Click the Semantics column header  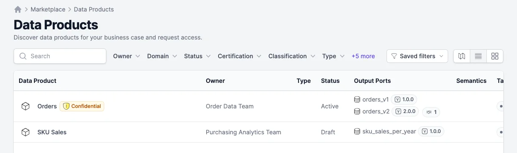(471, 81)
